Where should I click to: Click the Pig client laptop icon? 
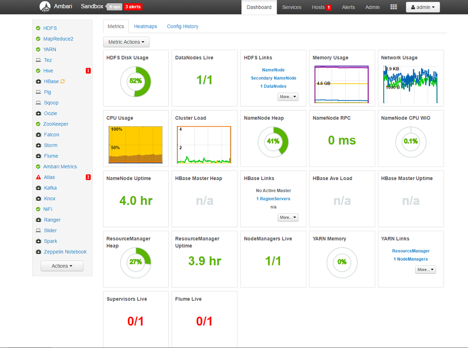(38, 92)
